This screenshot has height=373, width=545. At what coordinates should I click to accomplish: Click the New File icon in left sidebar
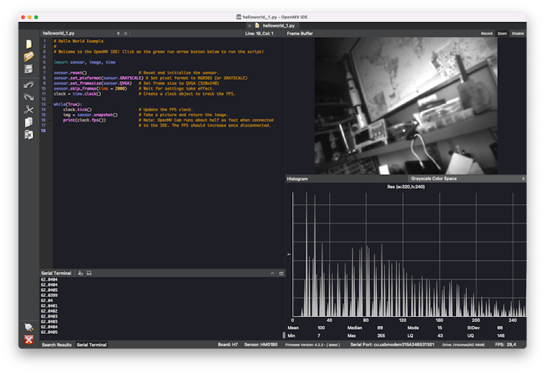[x=29, y=44]
